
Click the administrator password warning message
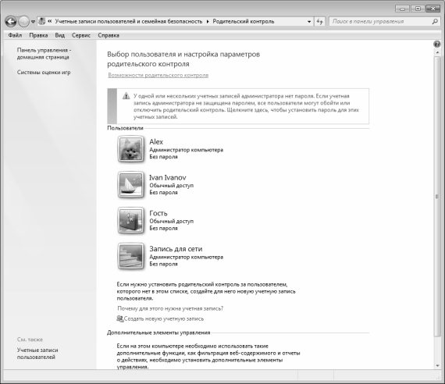click(x=246, y=106)
